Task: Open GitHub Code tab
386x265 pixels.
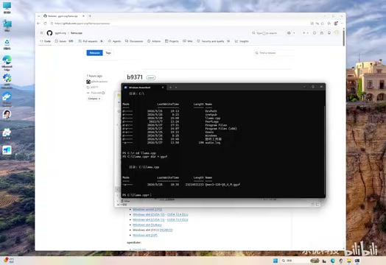Action: (45, 41)
